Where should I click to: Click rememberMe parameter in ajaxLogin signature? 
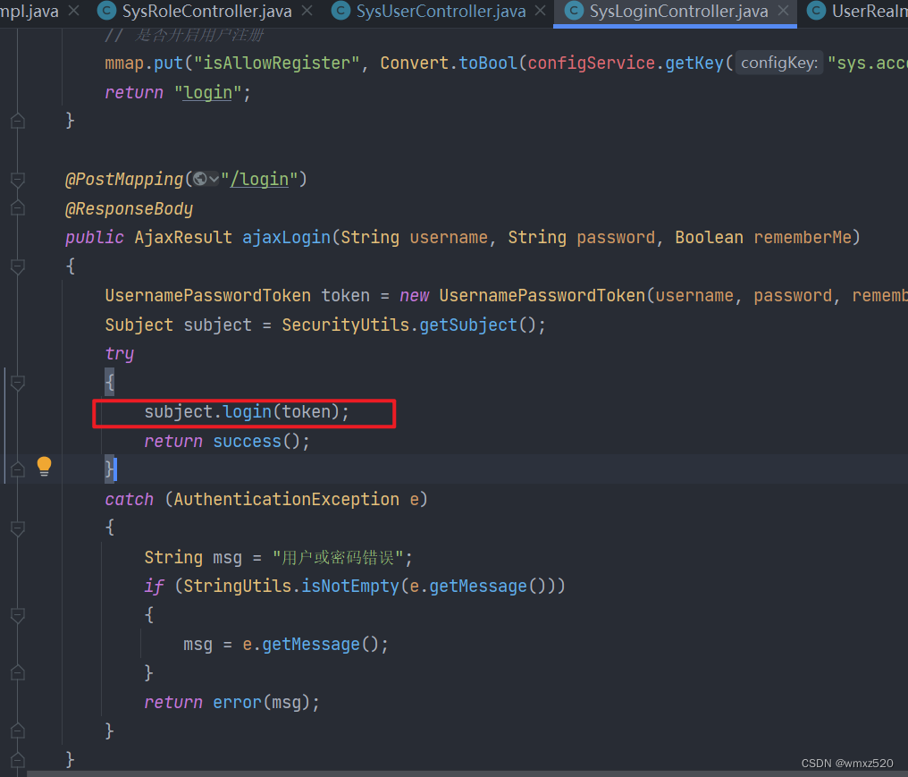pyautogui.click(x=803, y=237)
